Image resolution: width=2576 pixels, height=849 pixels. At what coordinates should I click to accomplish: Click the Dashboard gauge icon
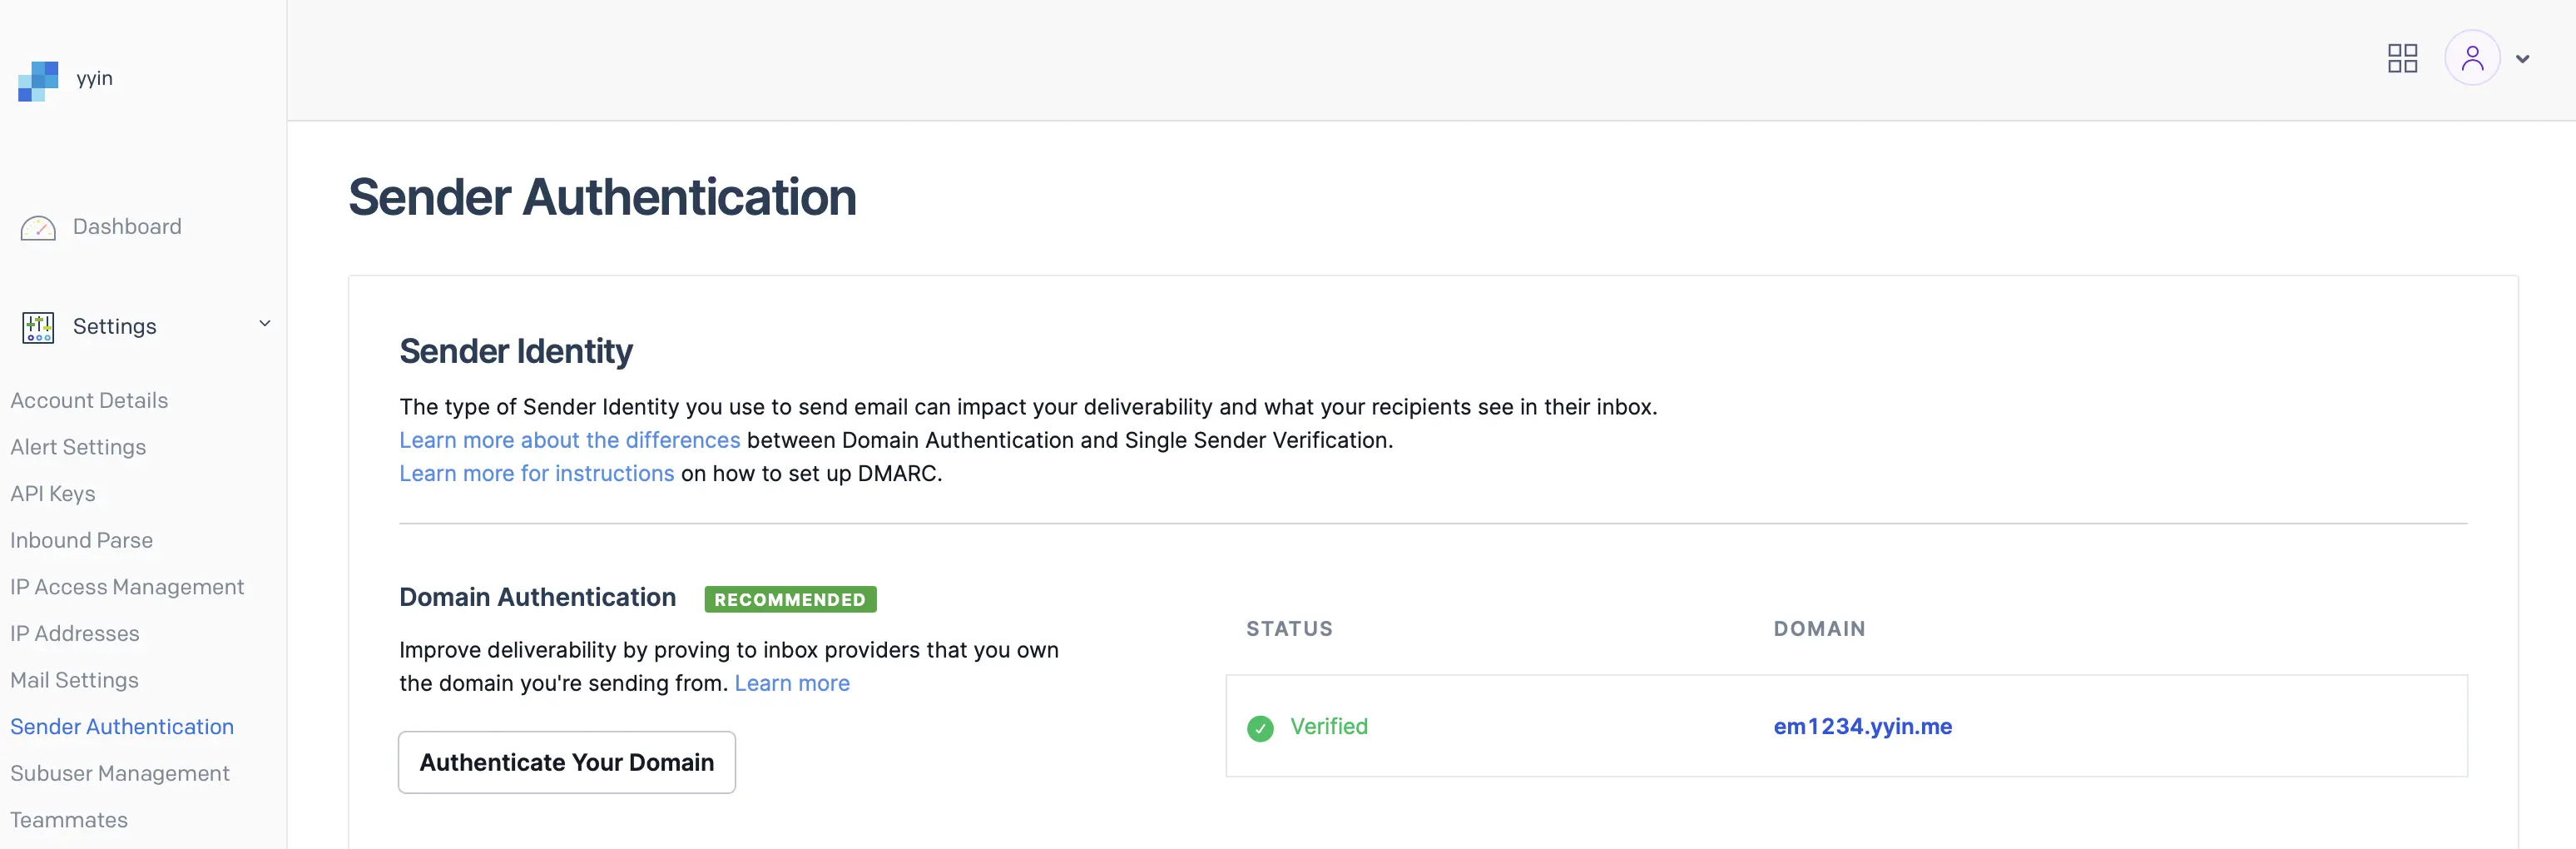pos(38,228)
